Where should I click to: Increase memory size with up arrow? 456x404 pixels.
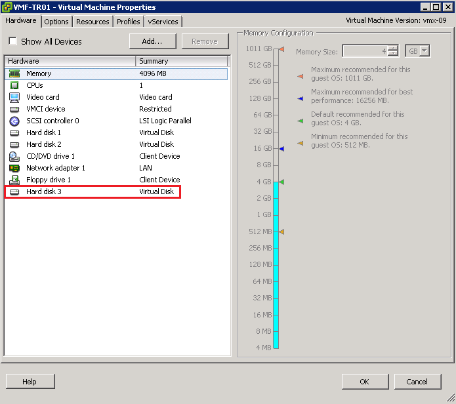392,48
